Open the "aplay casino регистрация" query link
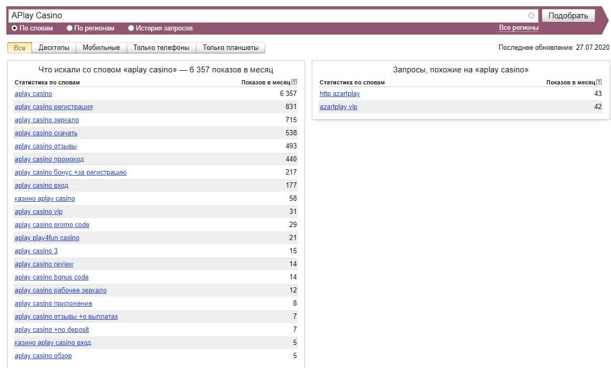611x368 pixels. pos(54,107)
